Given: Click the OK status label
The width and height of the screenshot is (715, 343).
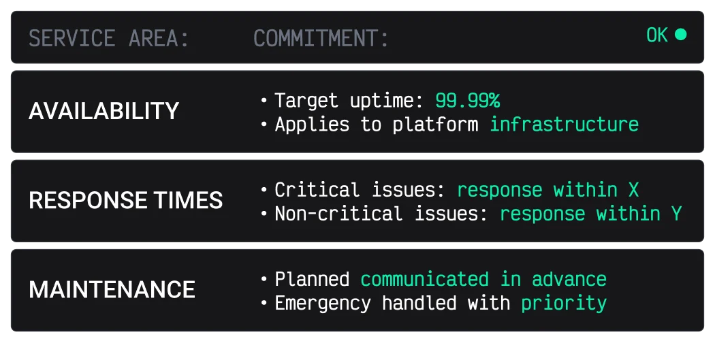Looking at the screenshot, I should click(657, 35).
